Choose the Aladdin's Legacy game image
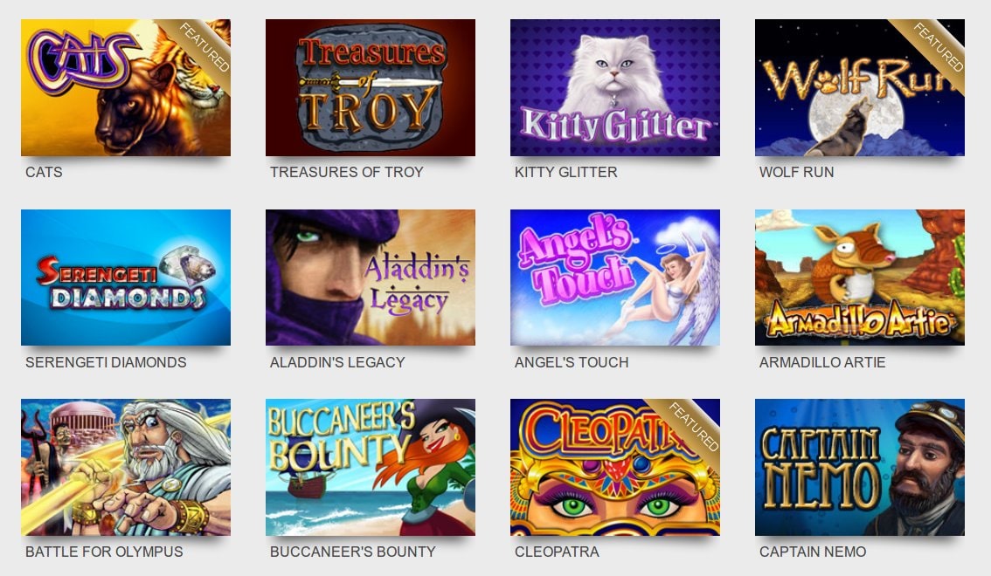The width and height of the screenshot is (991, 576). 371,278
